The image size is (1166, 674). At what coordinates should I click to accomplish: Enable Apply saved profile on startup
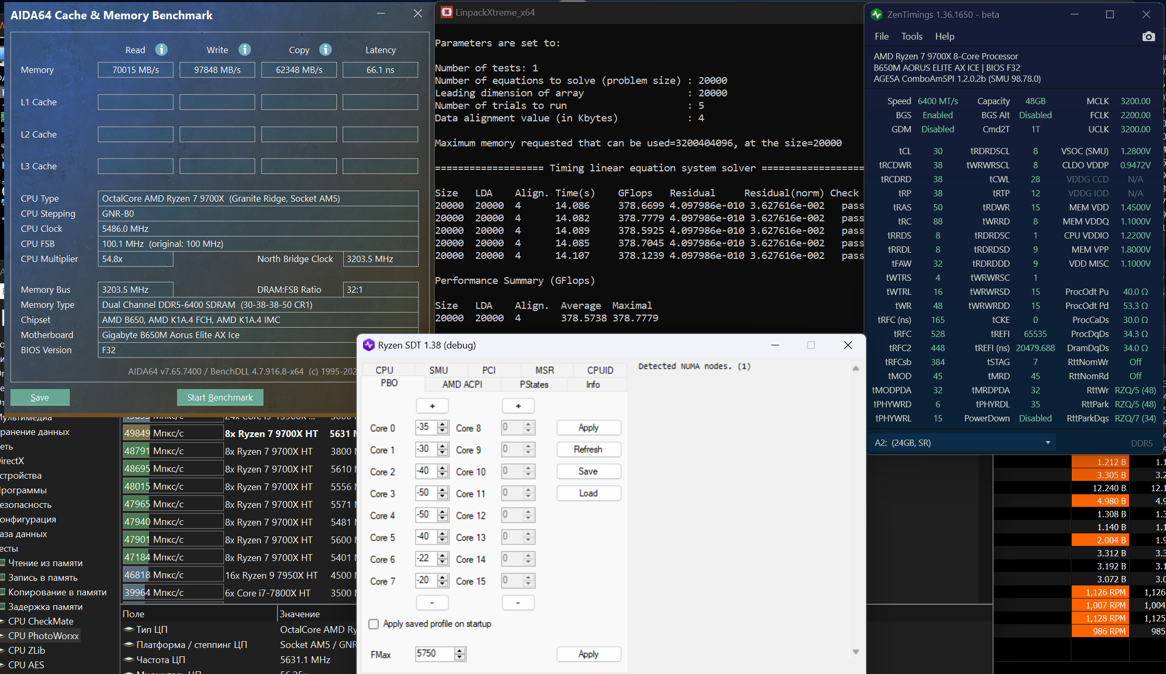click(373, 624)
